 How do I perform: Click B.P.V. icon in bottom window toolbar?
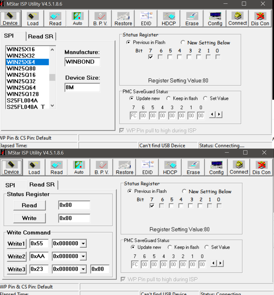coord(101,167)
